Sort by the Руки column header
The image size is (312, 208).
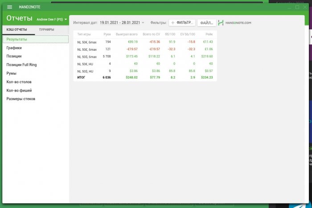pyautogui.click(x=107, y=34)
